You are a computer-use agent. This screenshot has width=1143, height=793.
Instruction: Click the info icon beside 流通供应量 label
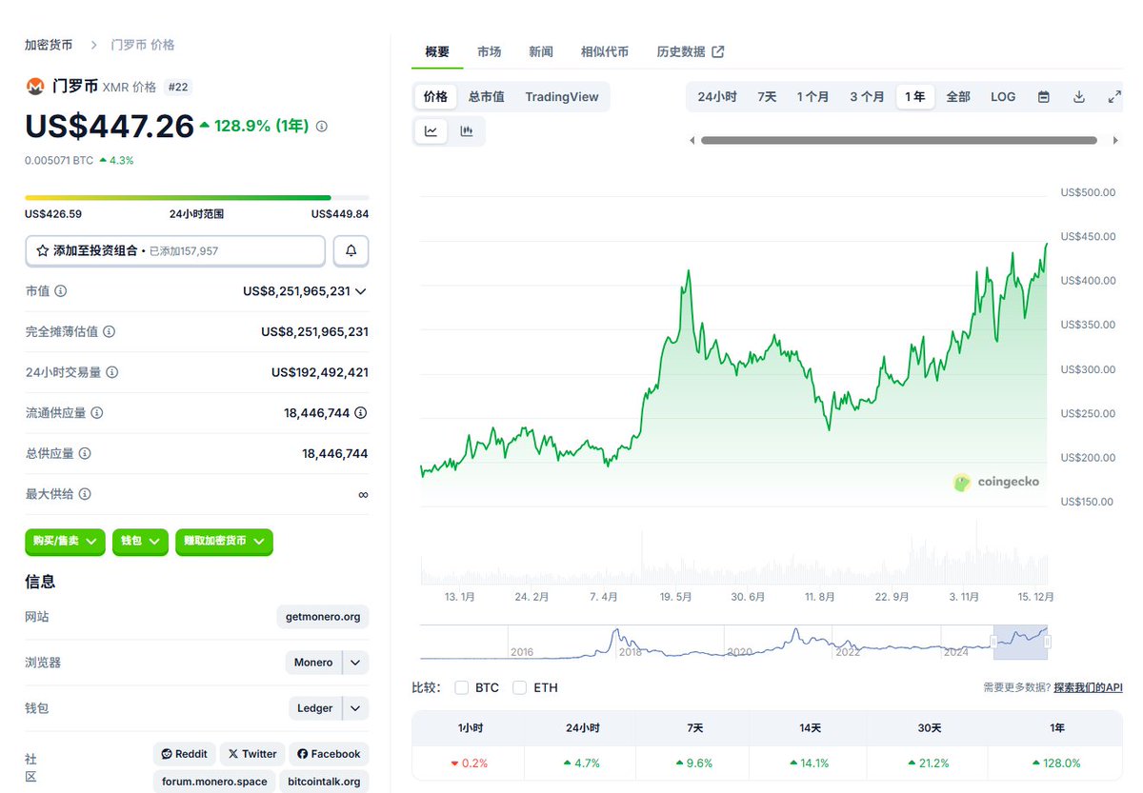[x=96, y=413]
